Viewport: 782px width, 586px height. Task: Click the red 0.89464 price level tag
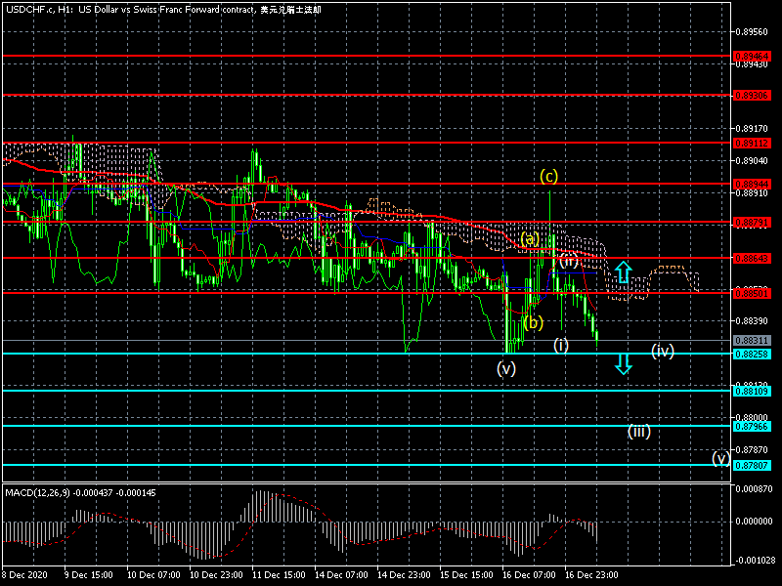click(752, 56)
